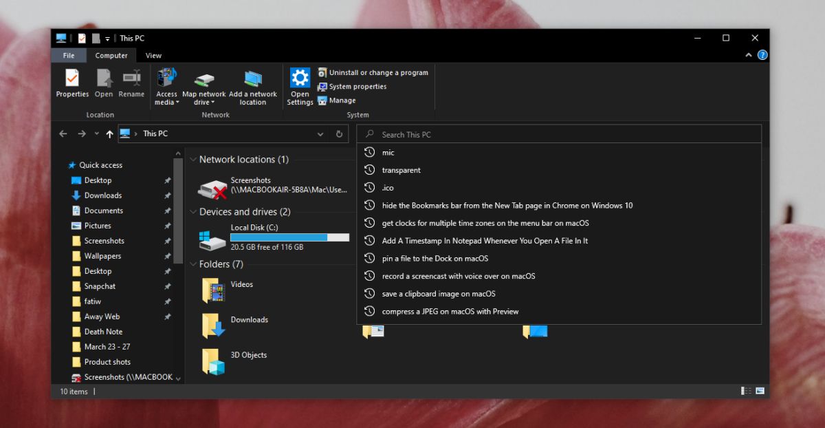The width and height of the screenshot is (825, 428).
Task: Open Settings from the ribbon
Action: coord(300,87)
